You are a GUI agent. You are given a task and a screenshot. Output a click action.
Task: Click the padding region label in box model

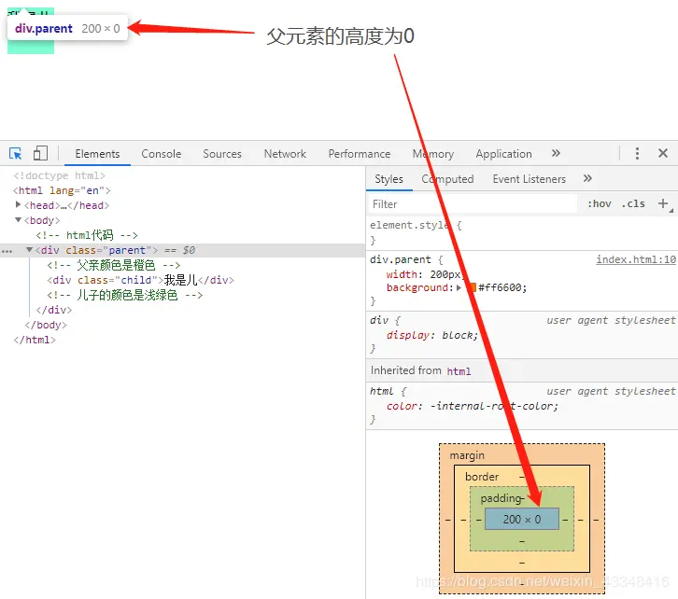coord(501,498)
